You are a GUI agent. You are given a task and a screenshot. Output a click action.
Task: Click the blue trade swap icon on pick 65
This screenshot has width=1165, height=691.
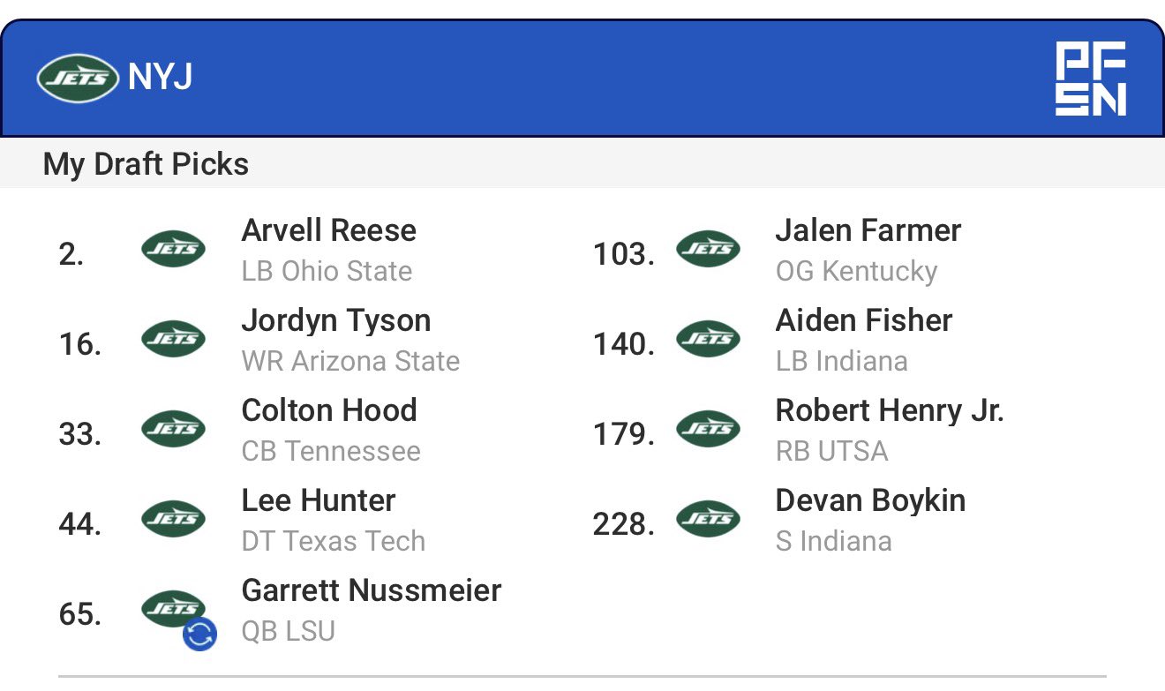click(x=199, y=634)
